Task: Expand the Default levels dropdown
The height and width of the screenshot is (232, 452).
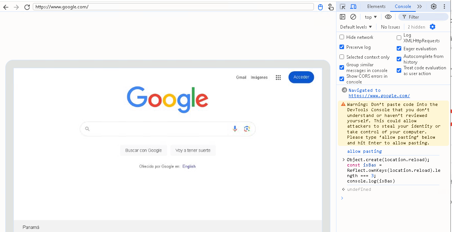Action: [x=356, y=27]
